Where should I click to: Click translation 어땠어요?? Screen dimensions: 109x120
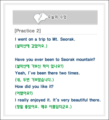(24, 93)
